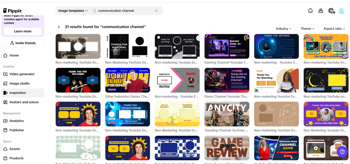Screen dimensions: 350x164
Task: Open the Aspect ratio dropdown
Action: point(334,28)
